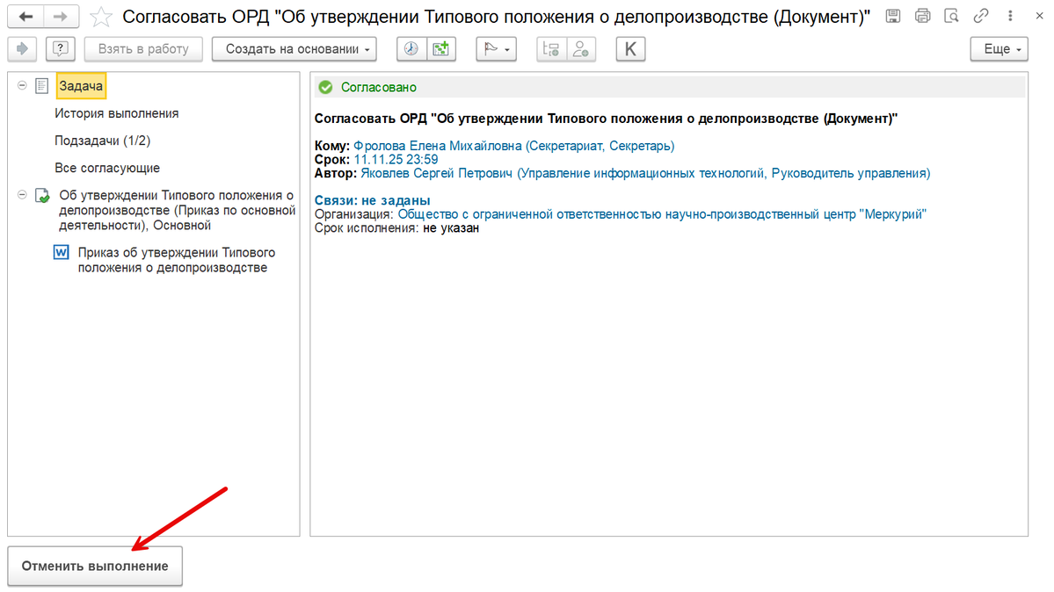Select Все согласующие in the tree

107,168
